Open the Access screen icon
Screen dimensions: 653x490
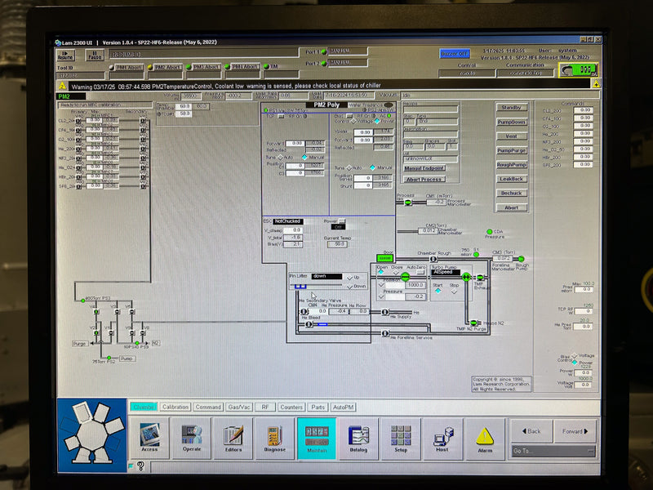149,435
